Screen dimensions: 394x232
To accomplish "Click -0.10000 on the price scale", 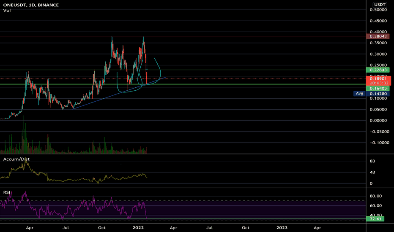I will (380, 143).
